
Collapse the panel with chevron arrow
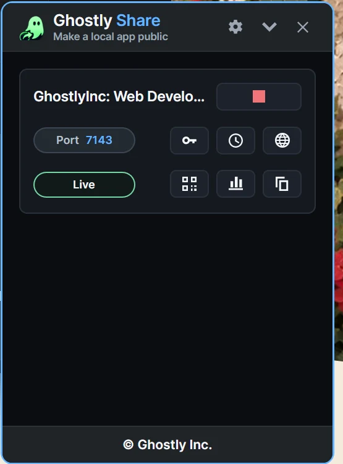[269, 27]
